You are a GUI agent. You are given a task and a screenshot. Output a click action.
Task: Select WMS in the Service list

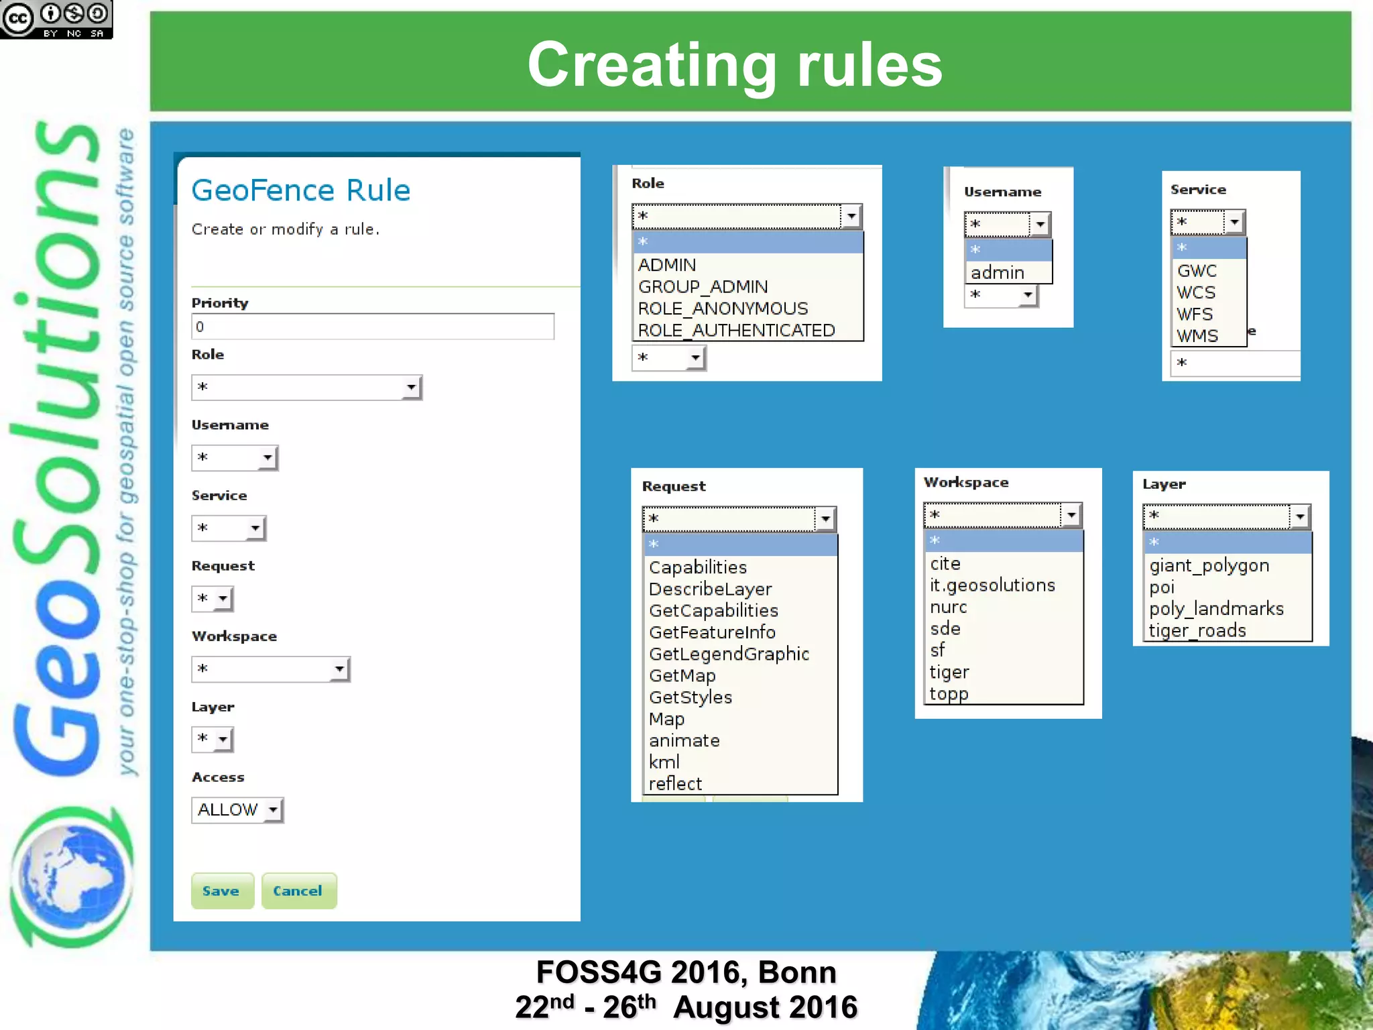(x=1209, y=335)
